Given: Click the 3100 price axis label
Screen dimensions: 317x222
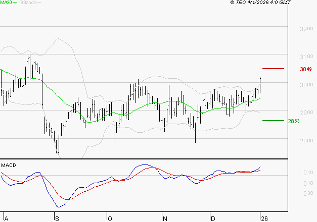Looking at the screenshot, I should coord(305,57).
